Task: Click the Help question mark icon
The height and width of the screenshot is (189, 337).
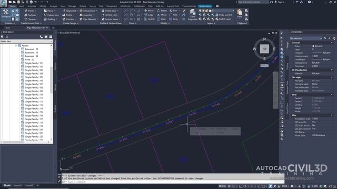Action: (x=309, y=2)
